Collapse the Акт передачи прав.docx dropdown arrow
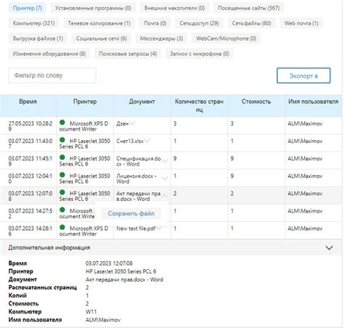Screen dimensions: 344x328 (165, 195)
